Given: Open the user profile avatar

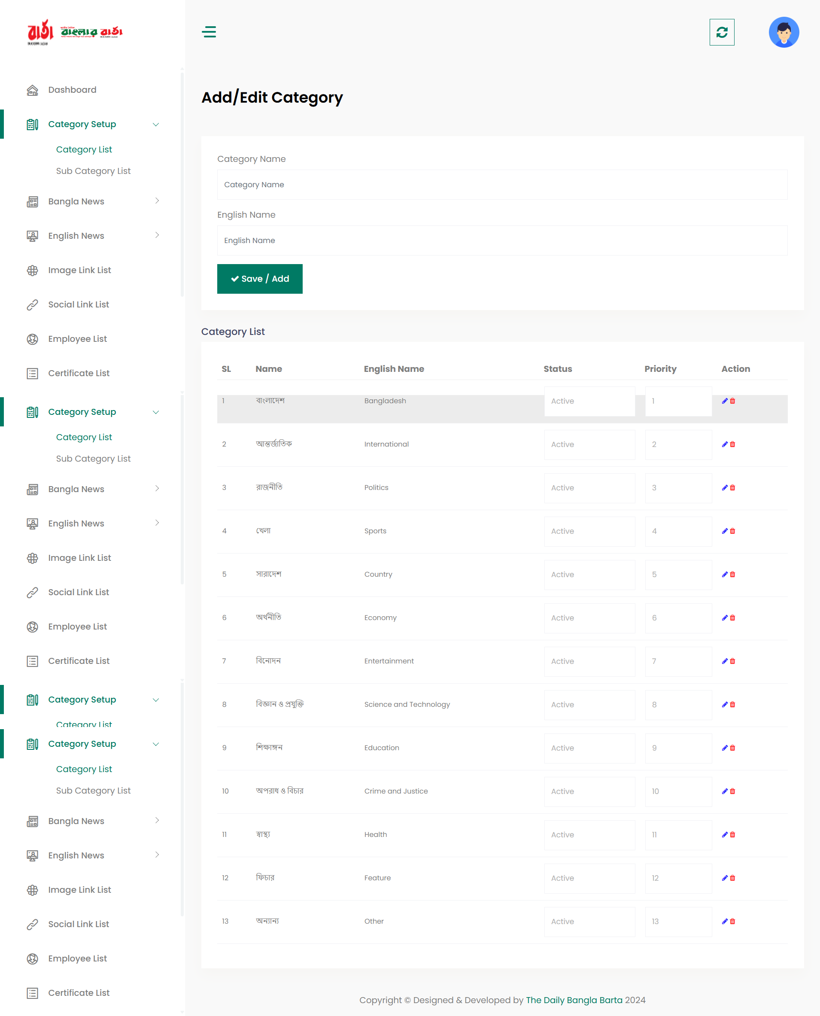Looking at the screenshot, I should point(783,32).
